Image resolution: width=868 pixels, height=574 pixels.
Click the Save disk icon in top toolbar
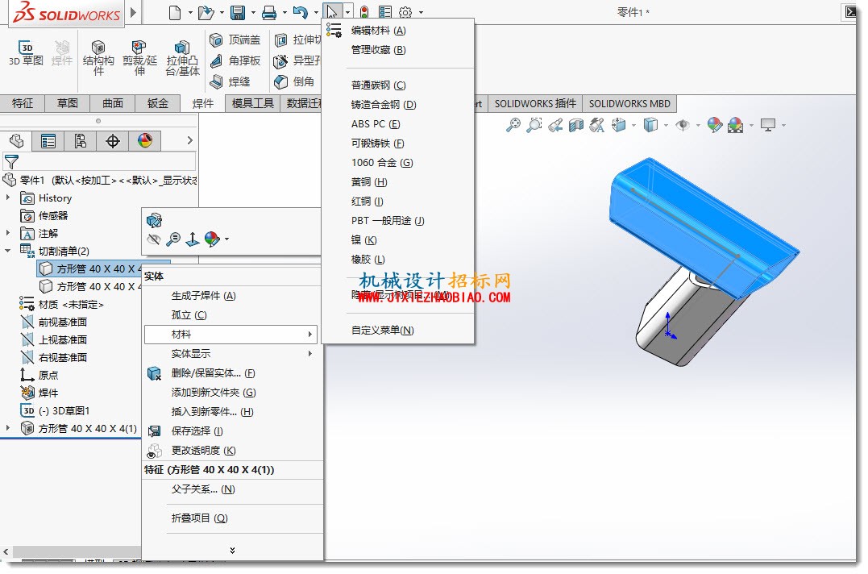[238, 12]
